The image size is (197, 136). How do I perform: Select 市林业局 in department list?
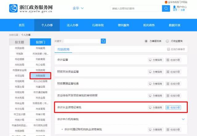click(x=19, y=103)
